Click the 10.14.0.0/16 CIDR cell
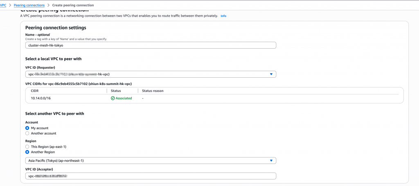 tap(41, 98)
